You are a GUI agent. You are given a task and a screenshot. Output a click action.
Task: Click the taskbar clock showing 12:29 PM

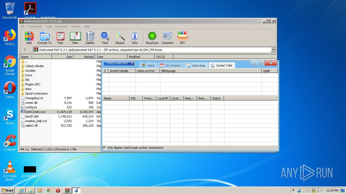point(332,190)
